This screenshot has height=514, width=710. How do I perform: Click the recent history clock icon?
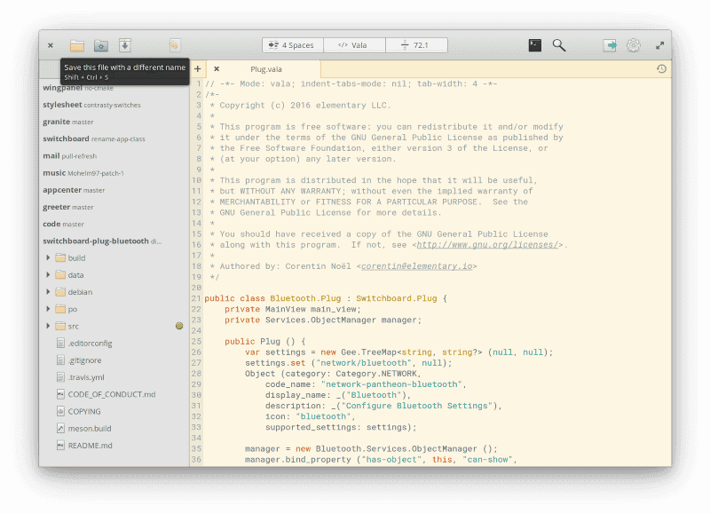662,68
